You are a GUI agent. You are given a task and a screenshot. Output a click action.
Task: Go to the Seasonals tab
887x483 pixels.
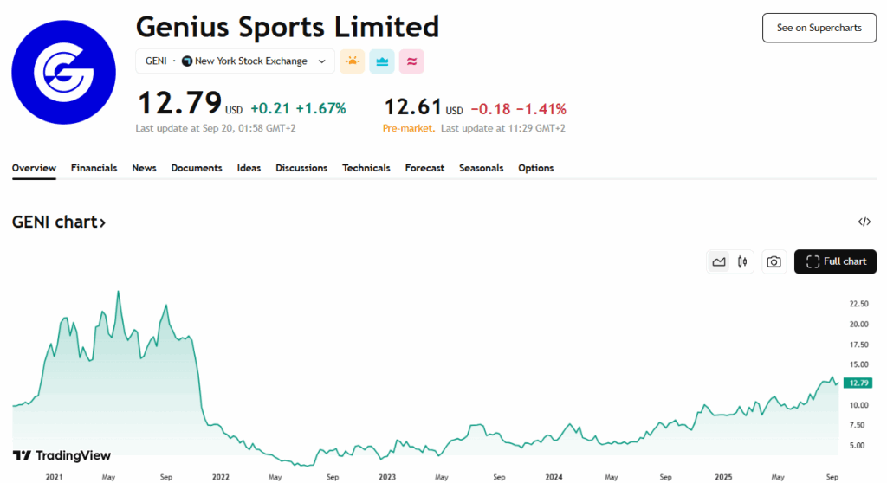[x=481, y=168]
